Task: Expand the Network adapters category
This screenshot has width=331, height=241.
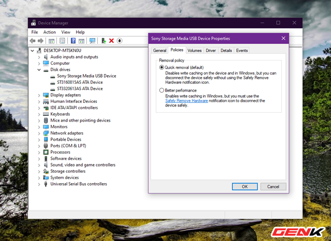Action: [39, 133]
